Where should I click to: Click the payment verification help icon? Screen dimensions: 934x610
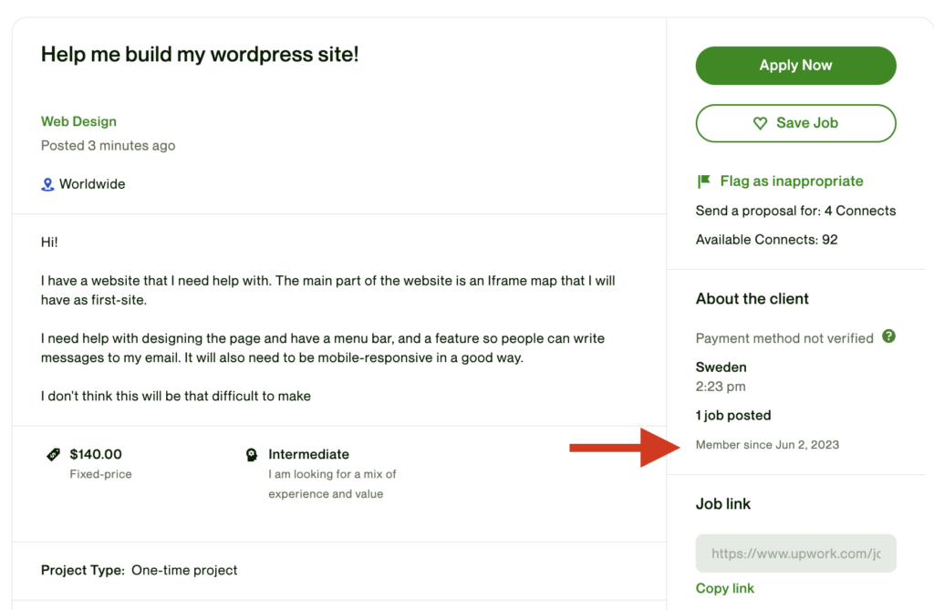tap(888, 336)
